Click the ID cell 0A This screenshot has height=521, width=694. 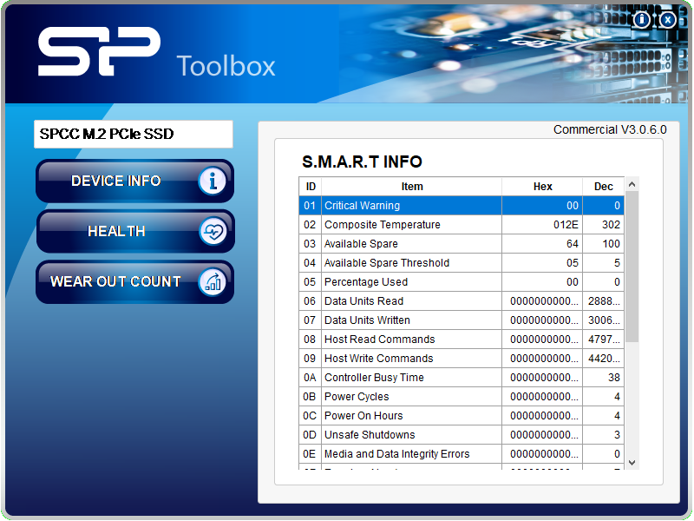tap(310, 377)
